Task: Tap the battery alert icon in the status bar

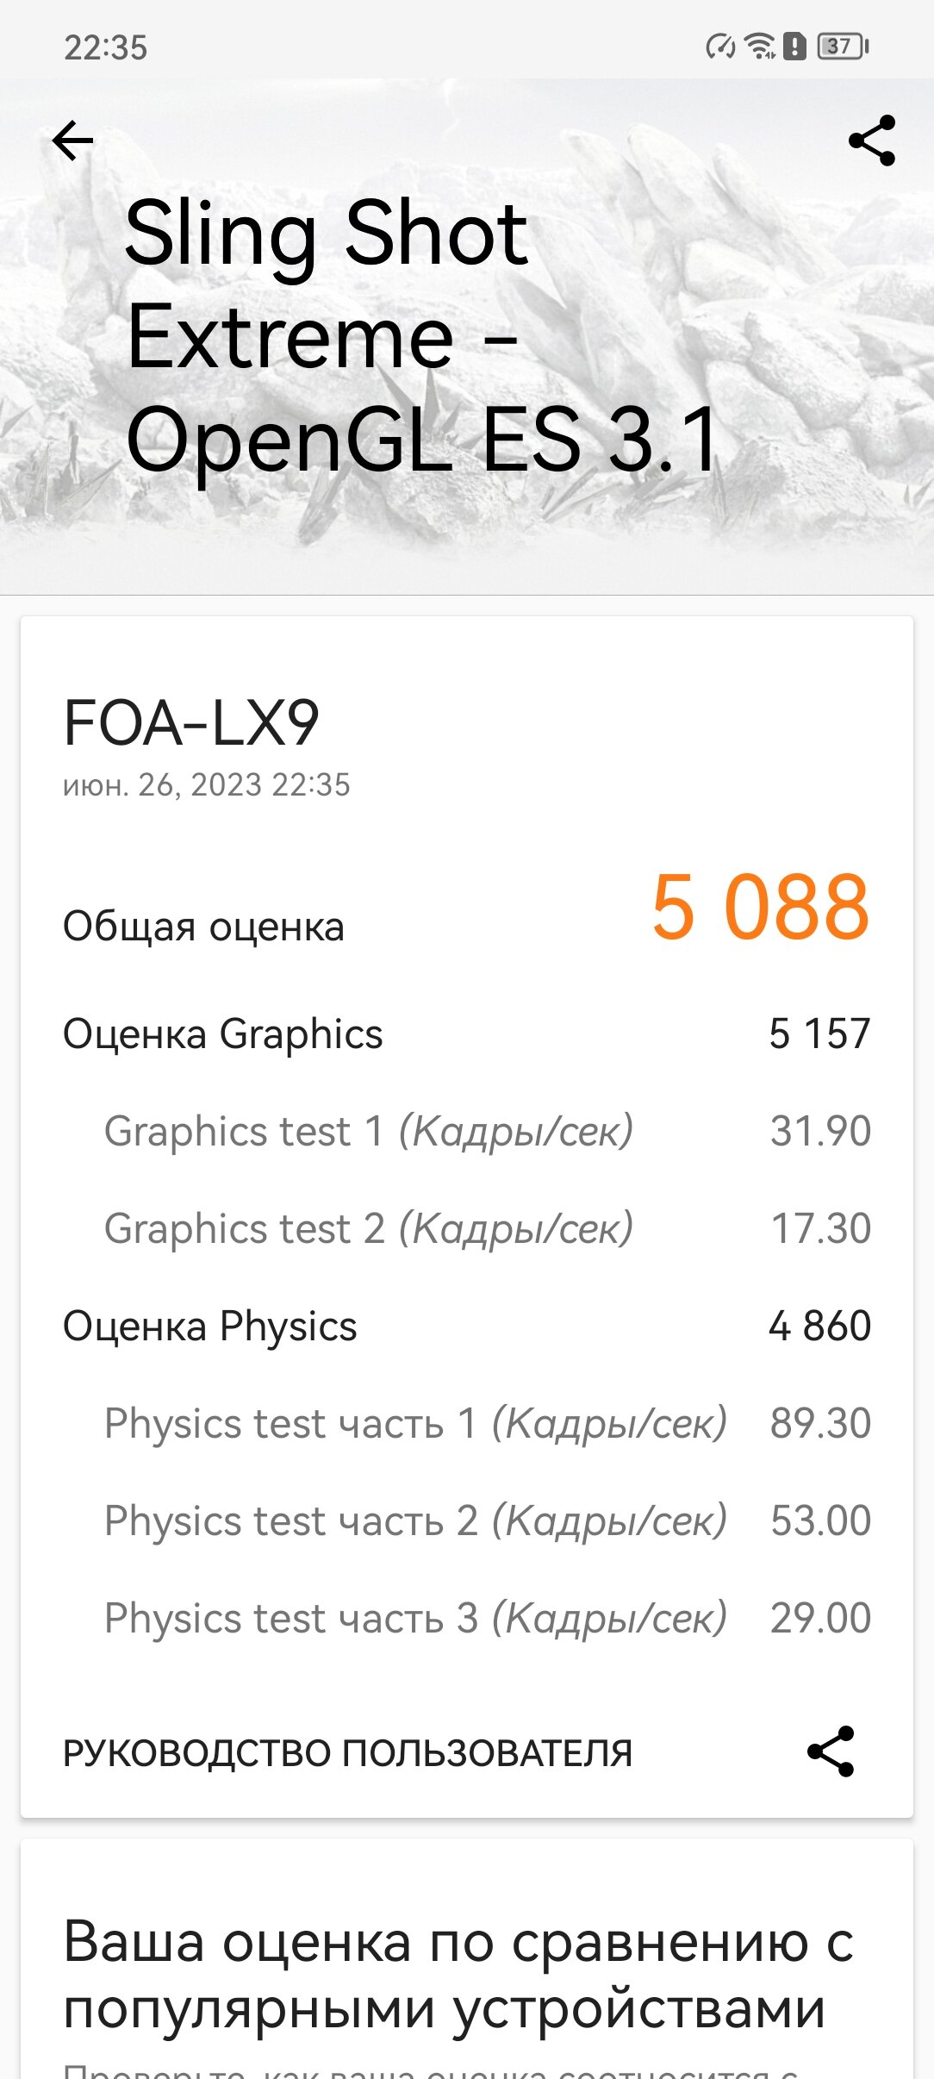Action: click(x=794, y=46)
